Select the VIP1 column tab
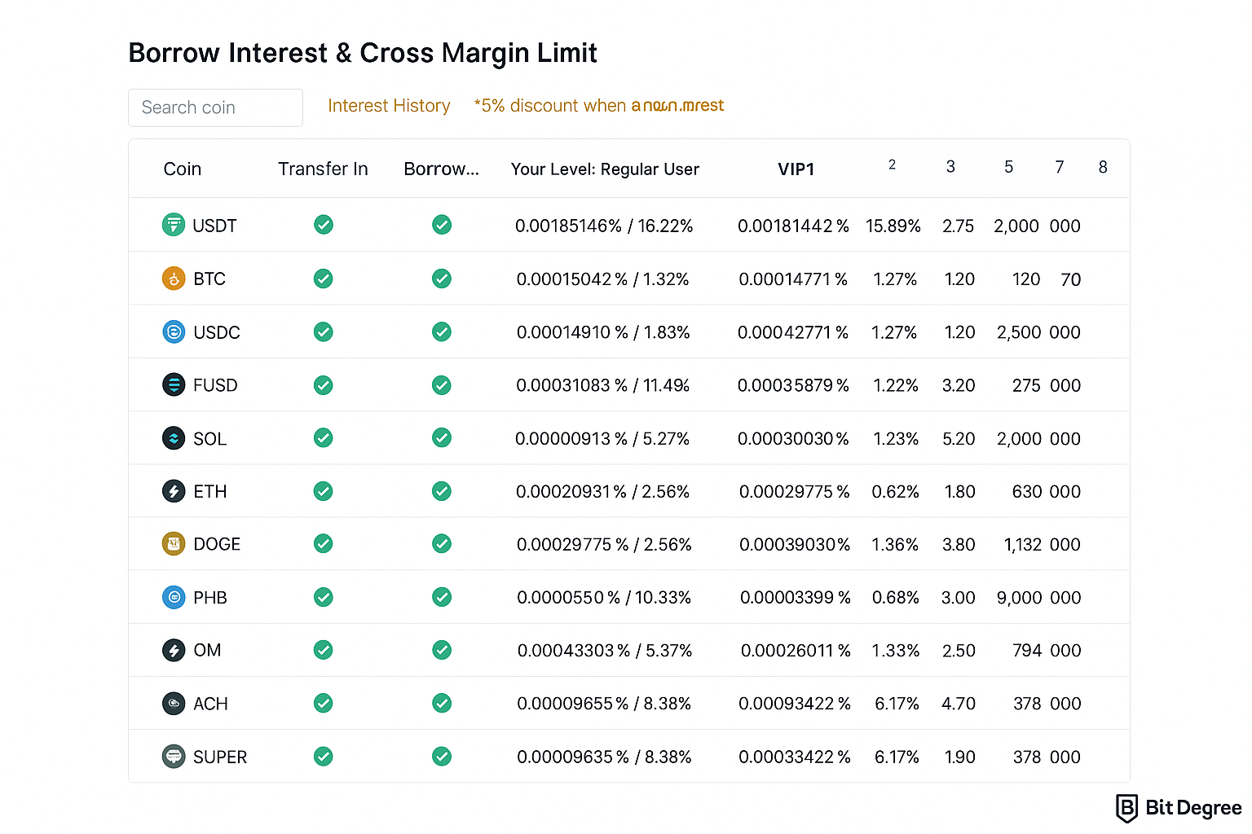 pos(796,169)
